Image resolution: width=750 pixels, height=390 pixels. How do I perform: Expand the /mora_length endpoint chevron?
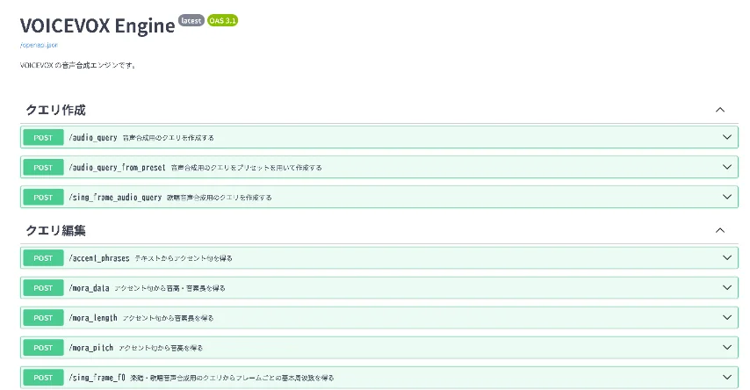[x=727, y=317]
